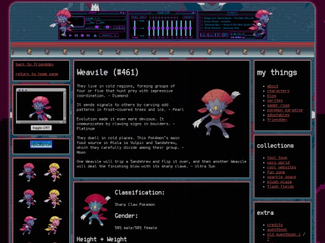
Task: Open the blog link
Action: tap(271, 95)
